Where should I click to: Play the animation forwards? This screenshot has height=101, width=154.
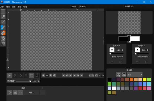click(x=74, y=75)
